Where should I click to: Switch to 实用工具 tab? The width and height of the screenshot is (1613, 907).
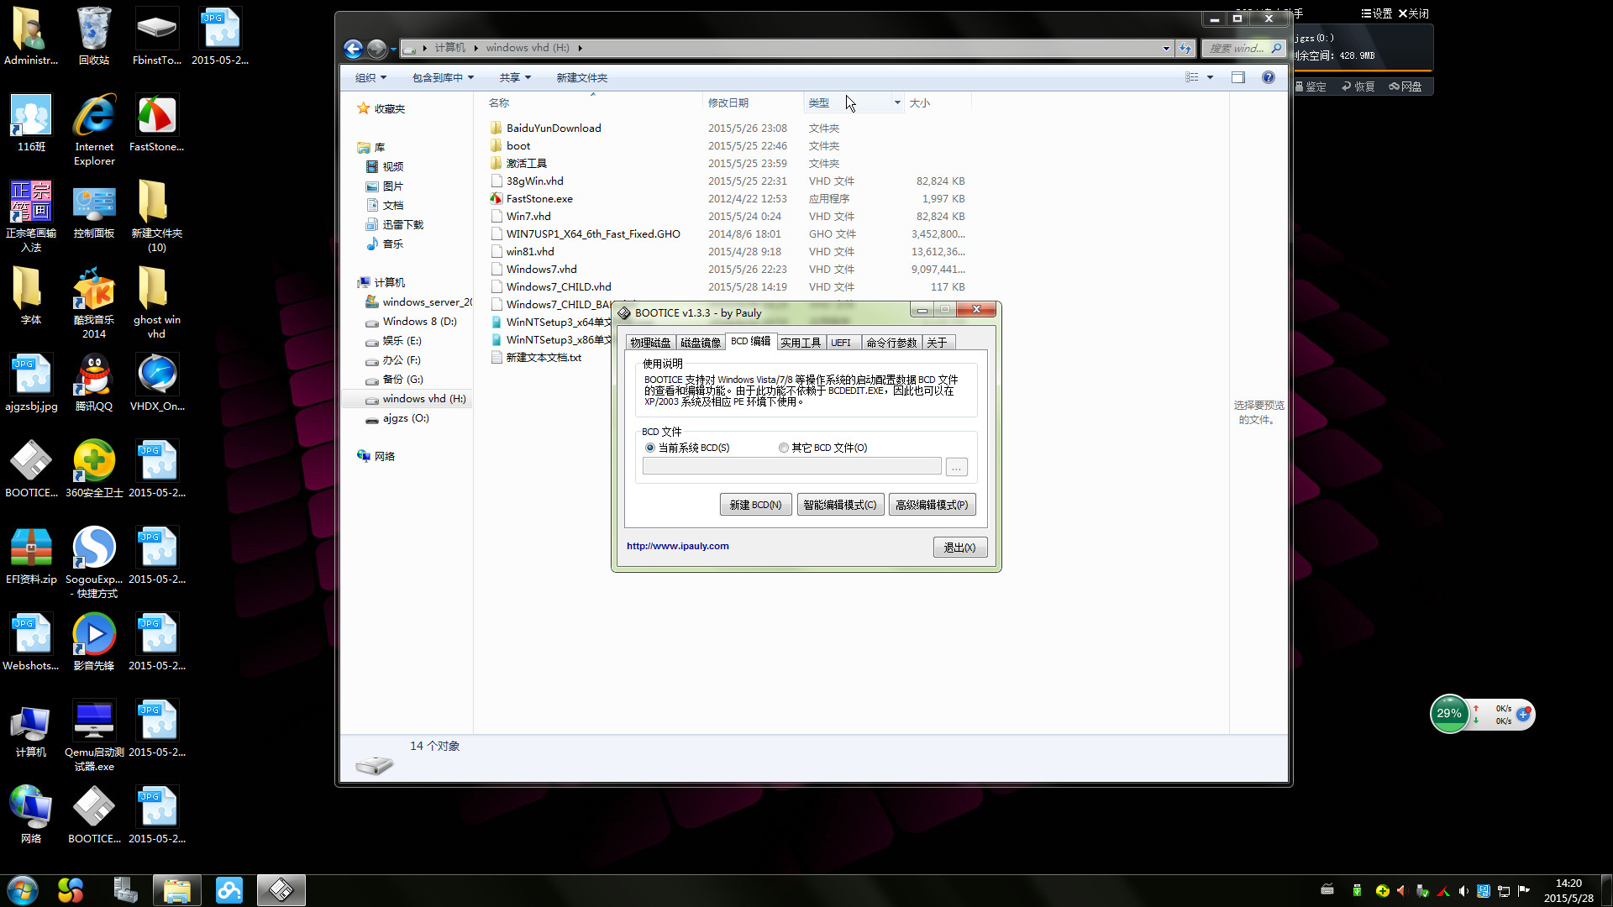click(x=801, y=343)
